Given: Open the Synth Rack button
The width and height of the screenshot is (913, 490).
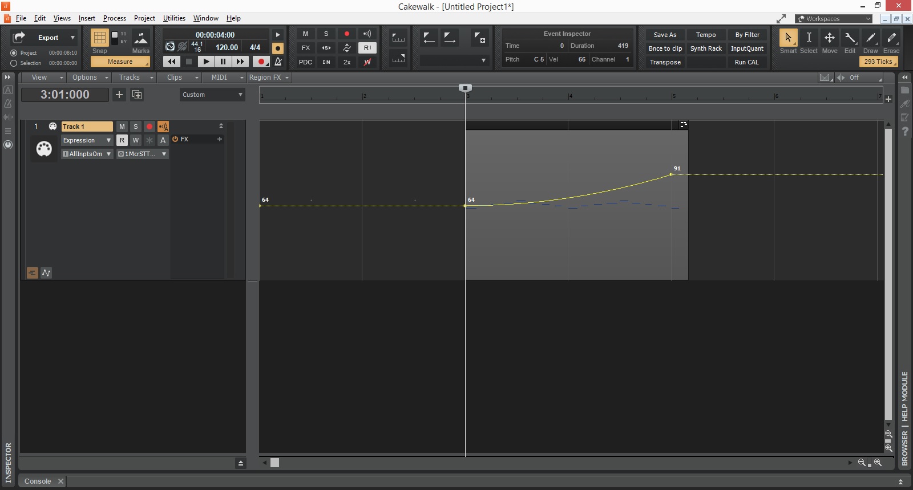Looking at the screenshot, I should pos(706,48).
